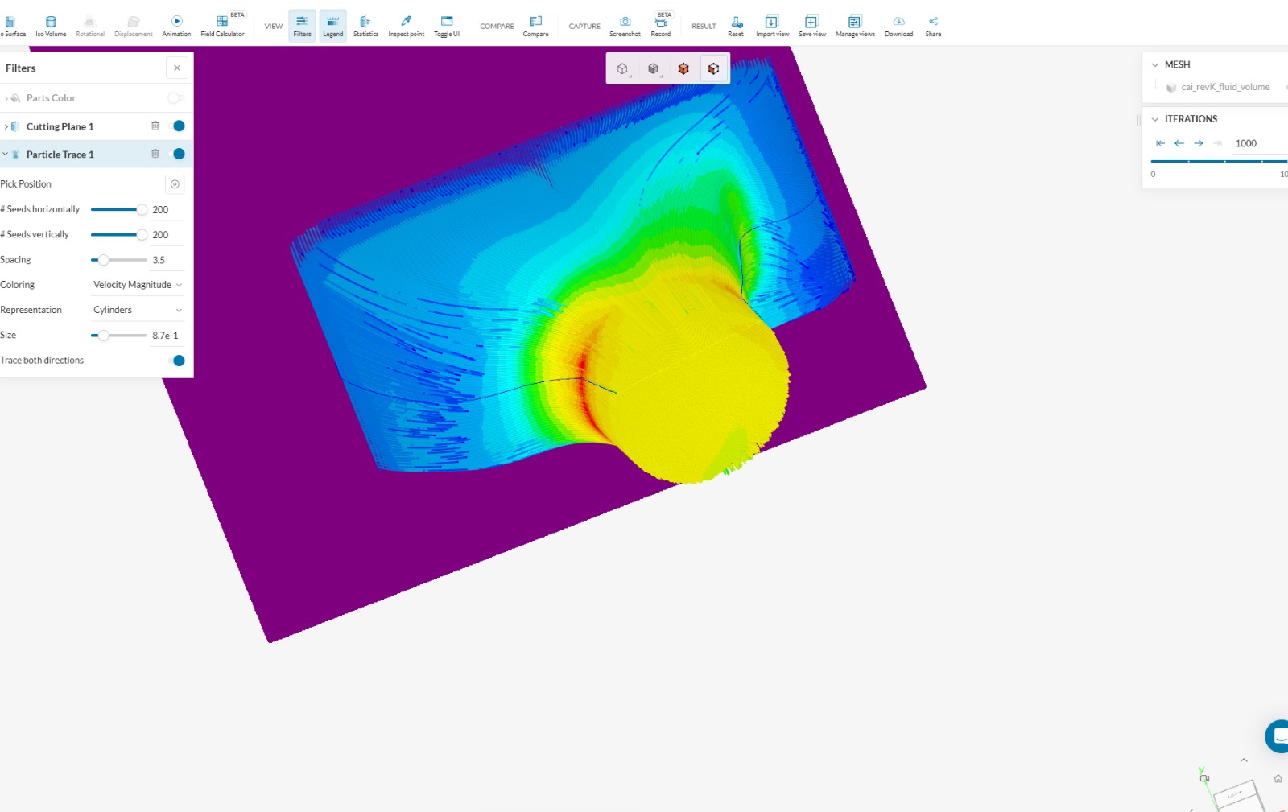Image resolution: width=1288 pixels, height=812 pixels.
Task: Click the Spacing slider
Action: [118, 260]
